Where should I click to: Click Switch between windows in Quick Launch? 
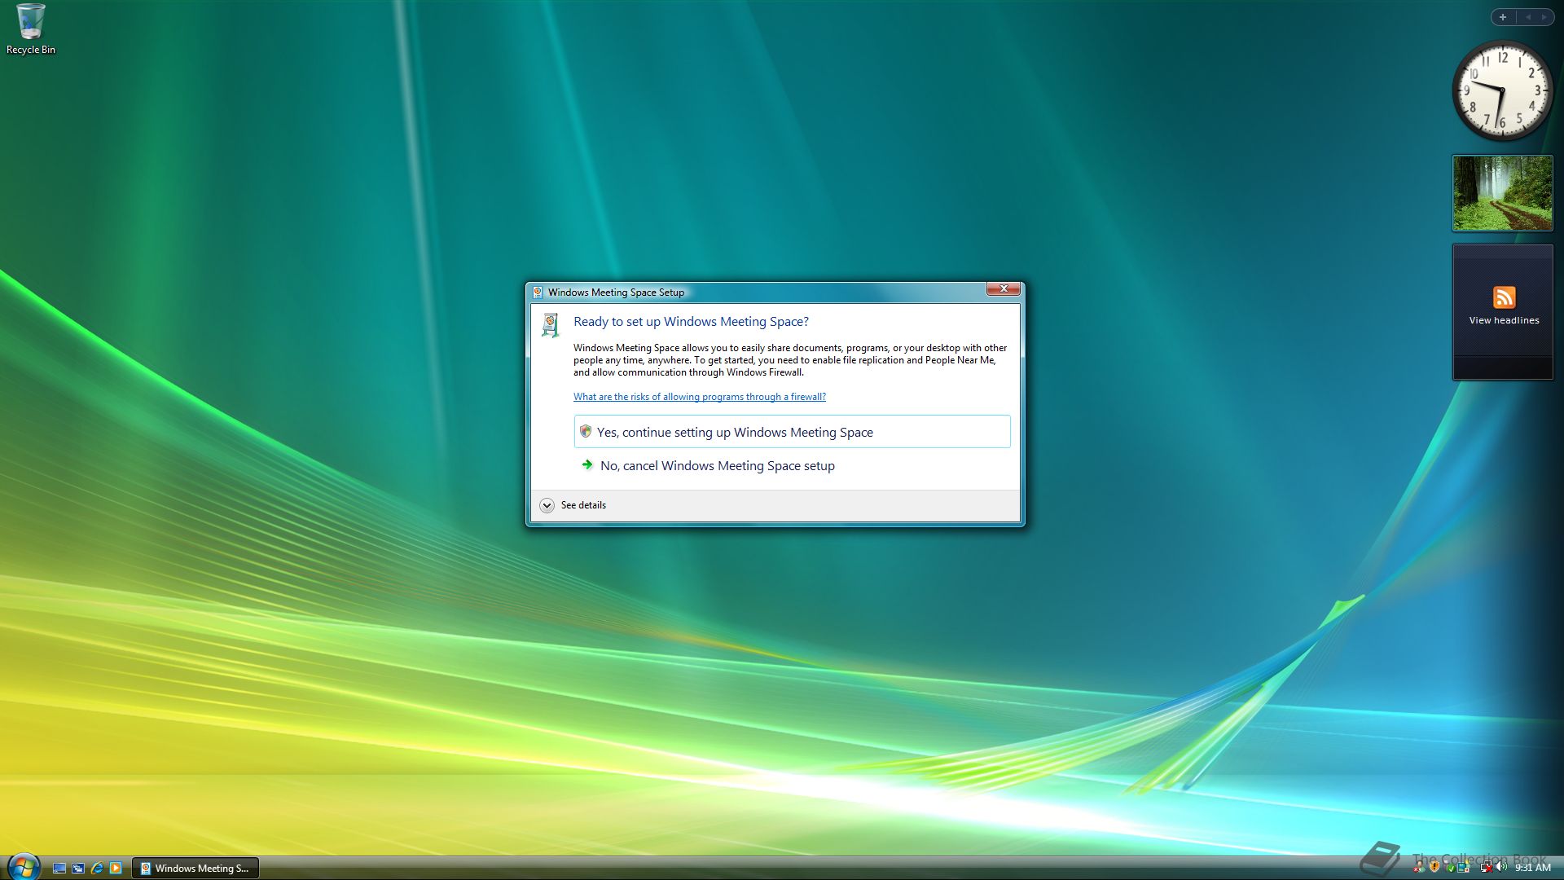point(78,869)
